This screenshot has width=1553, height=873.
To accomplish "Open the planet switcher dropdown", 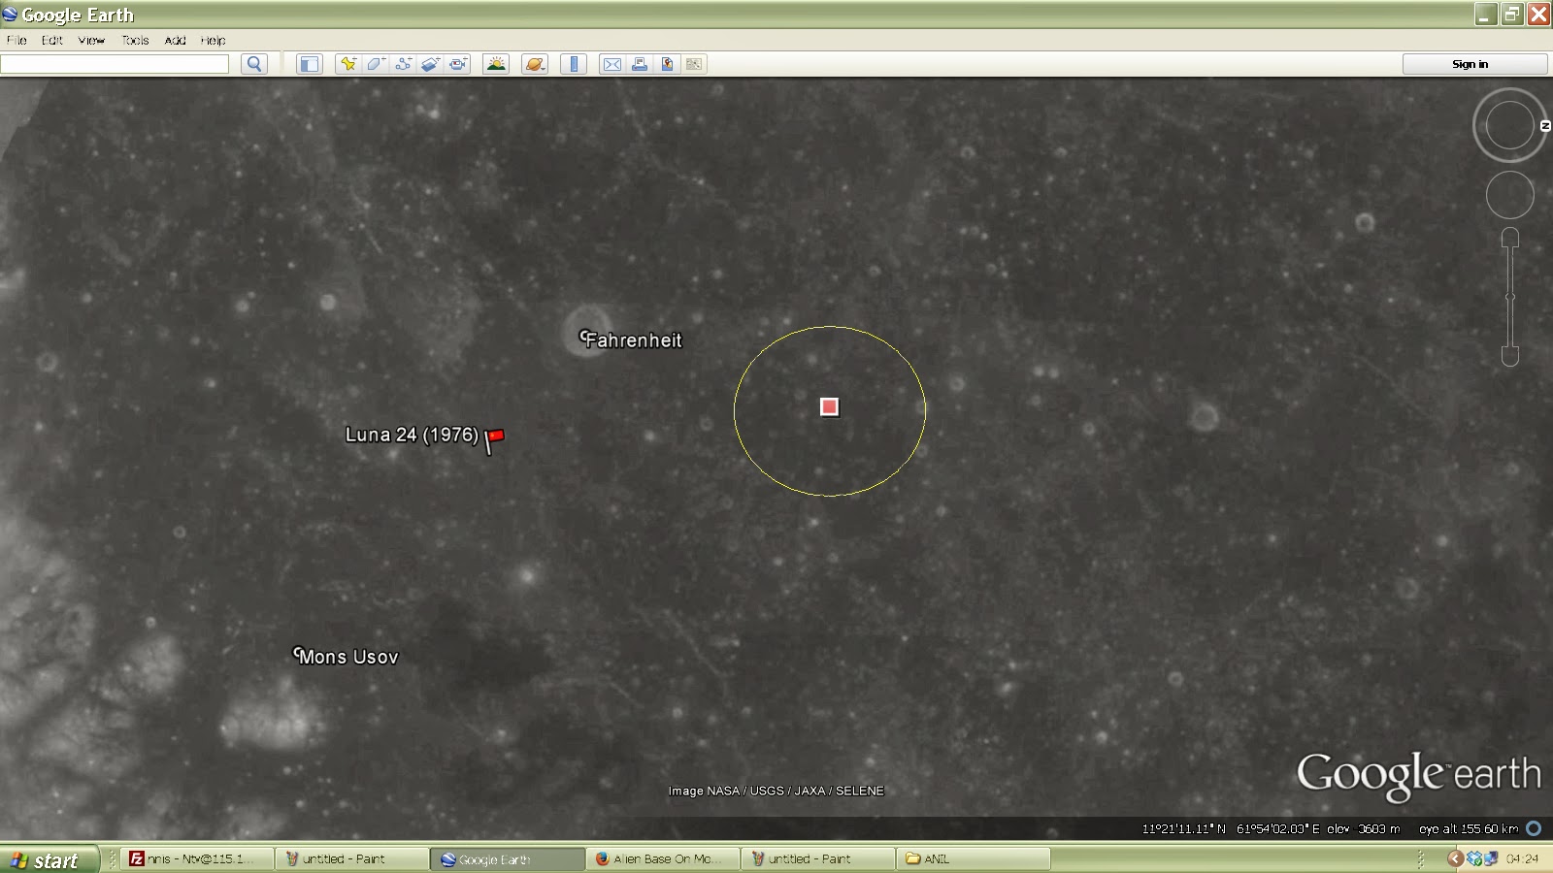I will point(535,64).
